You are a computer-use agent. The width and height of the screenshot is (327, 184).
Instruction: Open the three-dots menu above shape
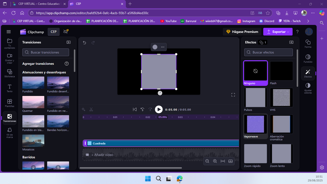[163, 47]
